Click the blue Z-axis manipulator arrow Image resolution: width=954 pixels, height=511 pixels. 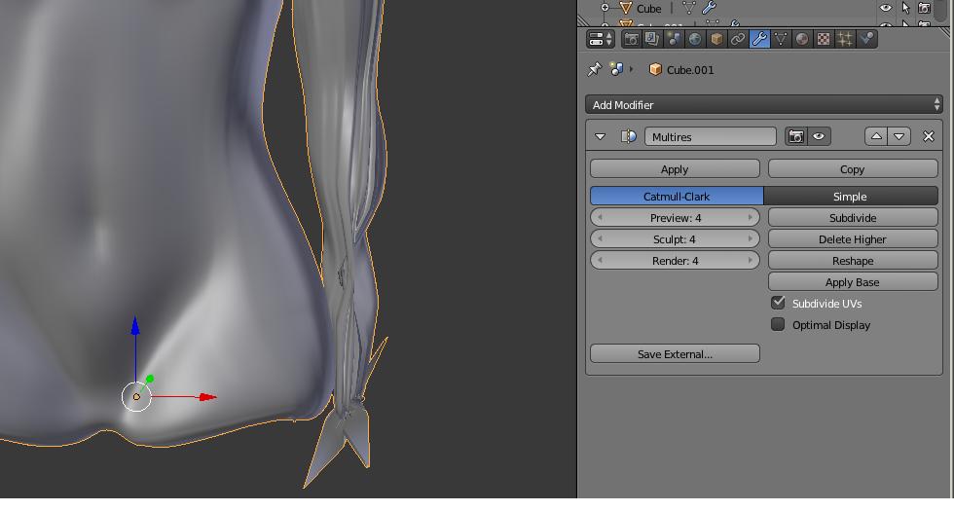coord(135,325)
